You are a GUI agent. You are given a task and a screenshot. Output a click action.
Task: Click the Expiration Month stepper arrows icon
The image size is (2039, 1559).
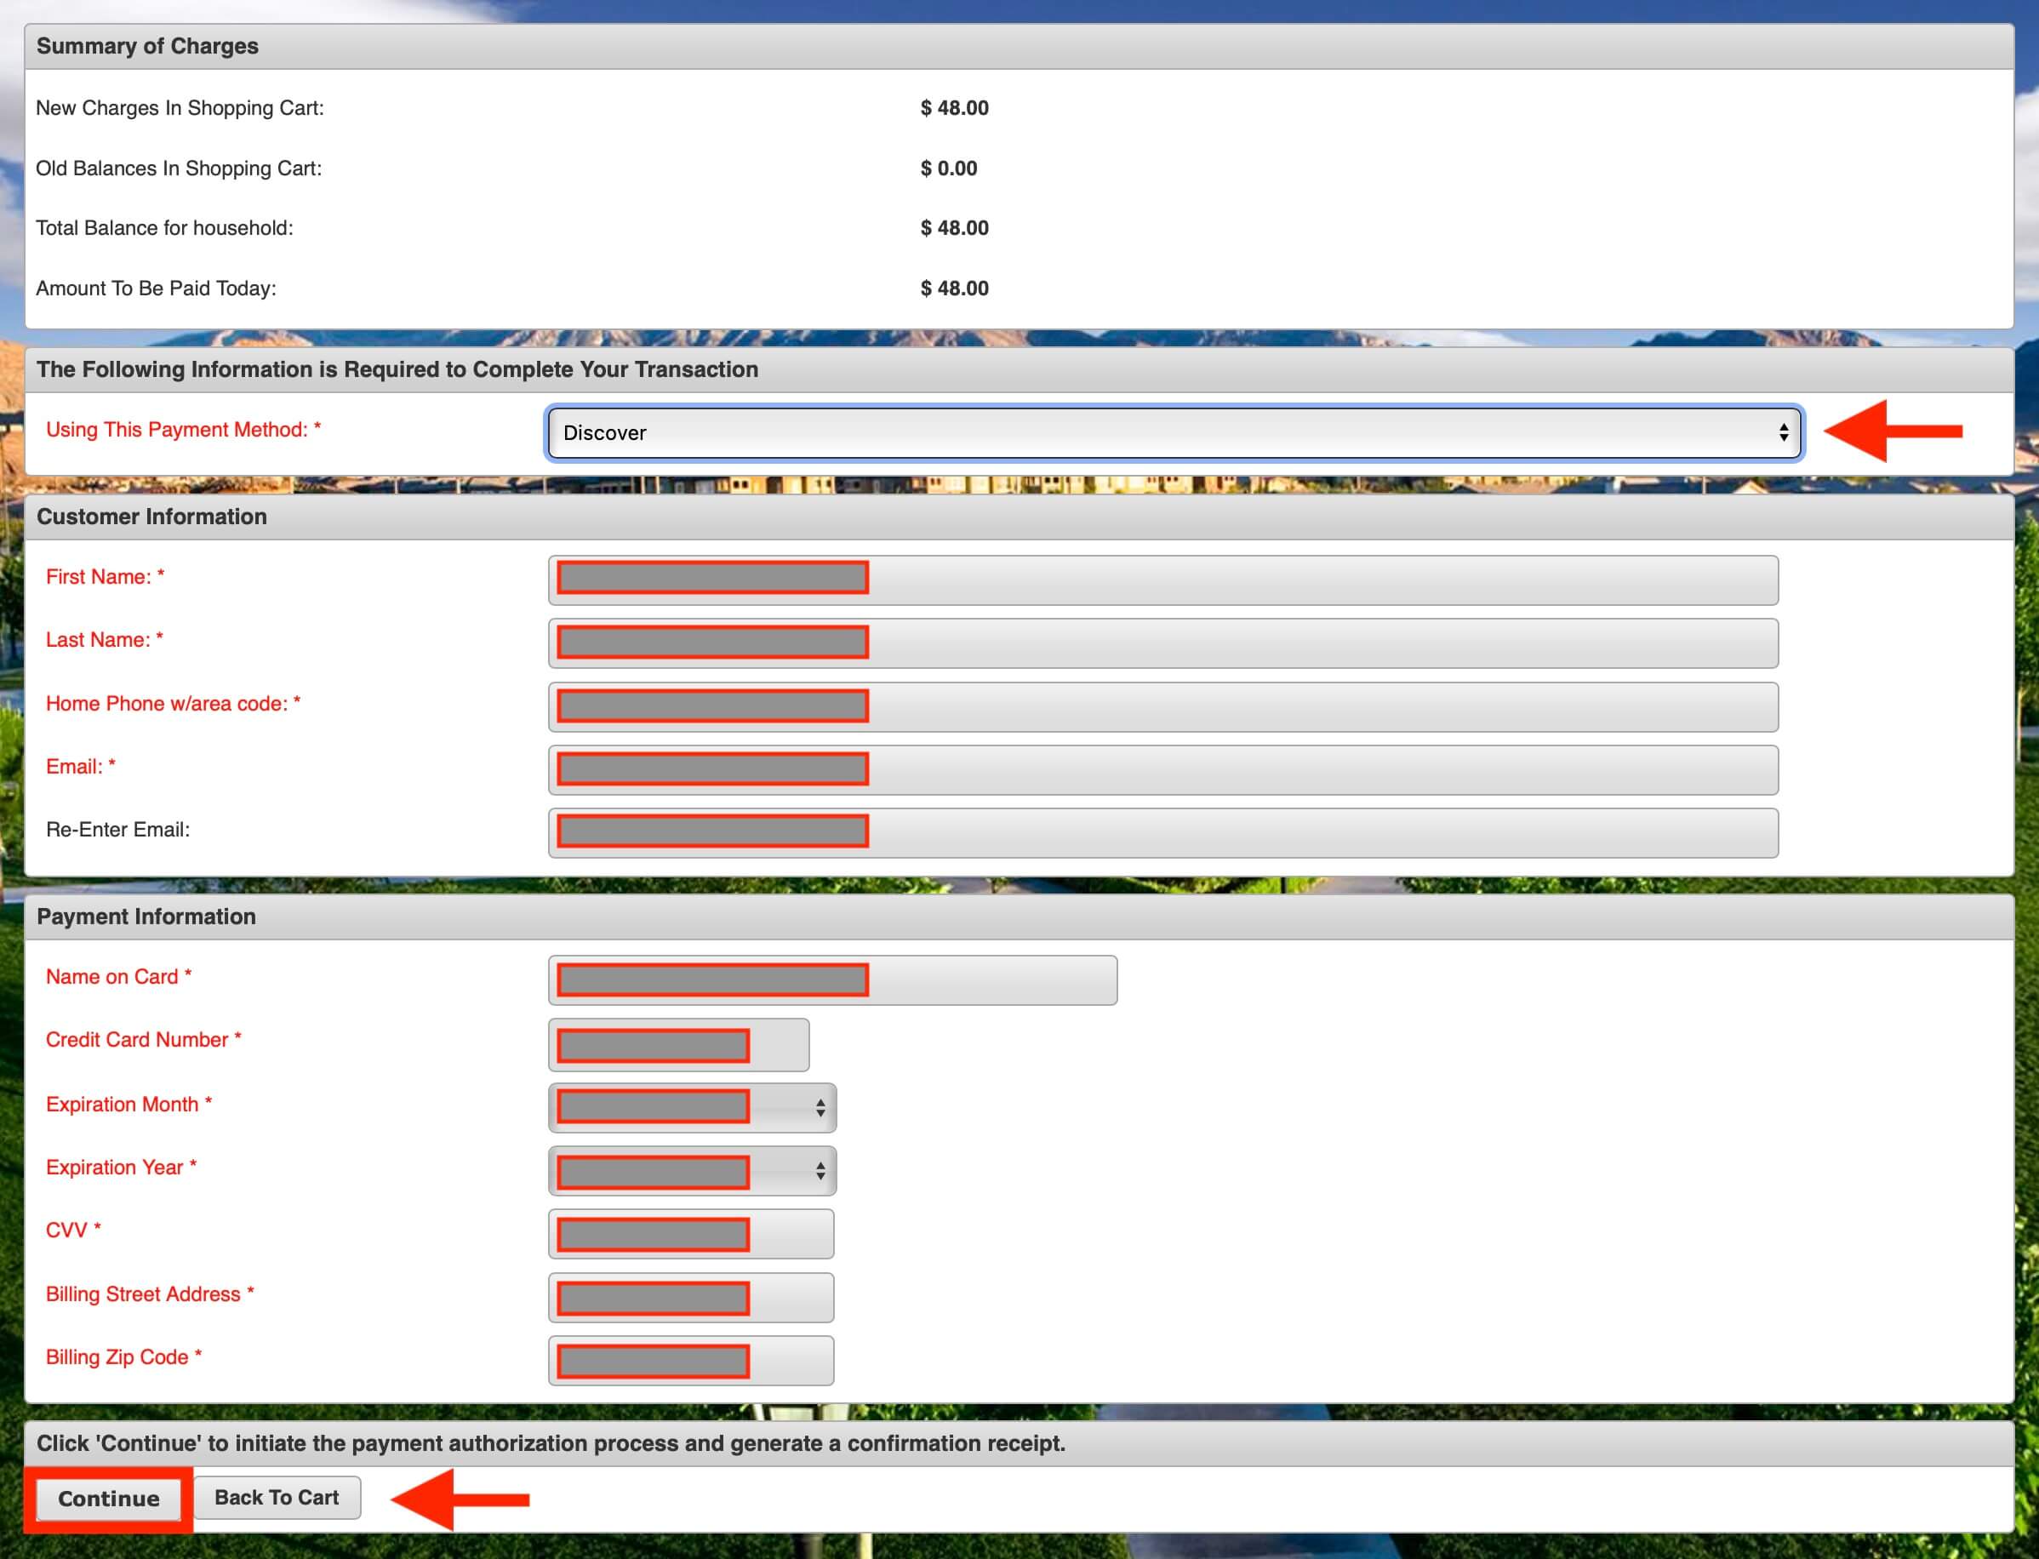[x=820, y=1107]
